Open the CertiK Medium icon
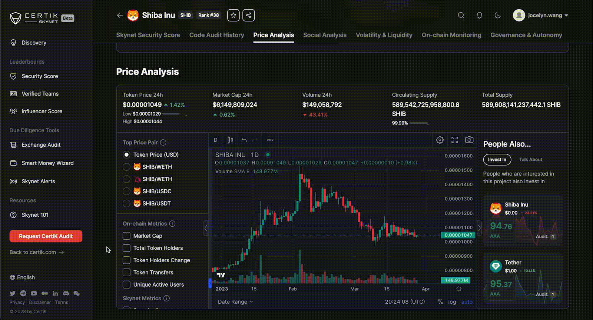 (x=45, y=293)
